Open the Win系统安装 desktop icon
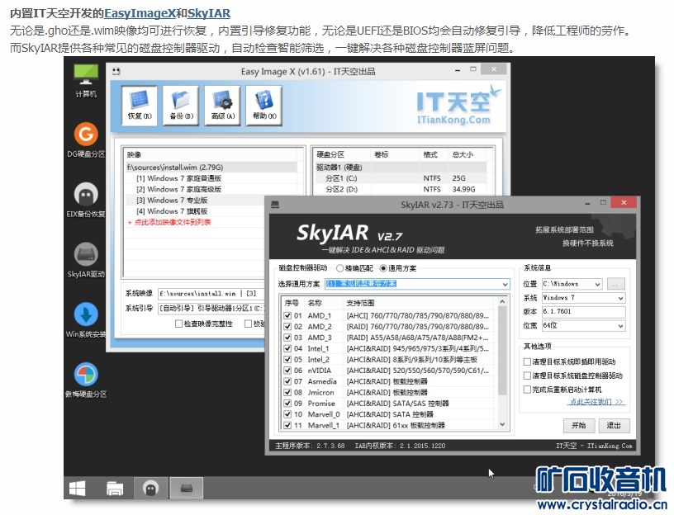Viewport: 674px width, 515px height. point(86,320)
